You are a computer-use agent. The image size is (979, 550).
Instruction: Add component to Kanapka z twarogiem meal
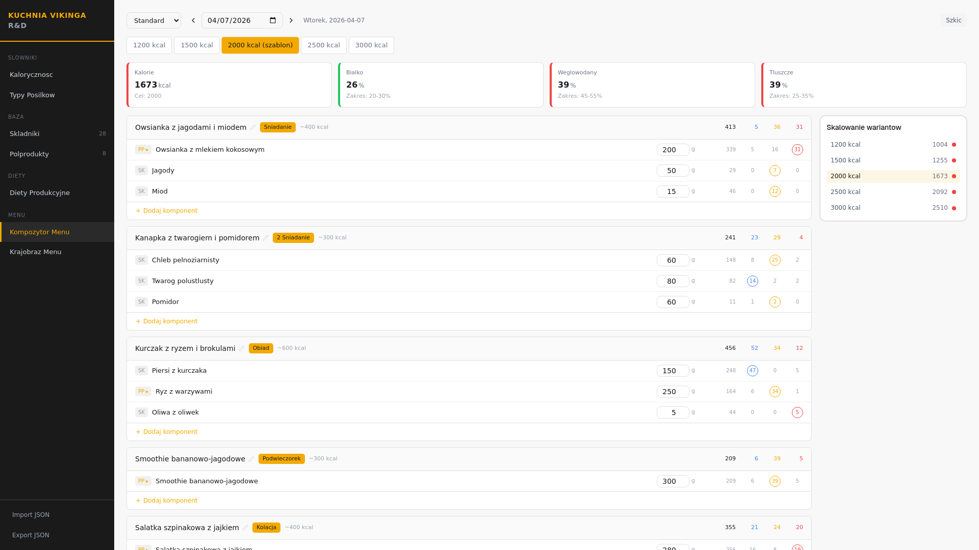pos(167,321)
